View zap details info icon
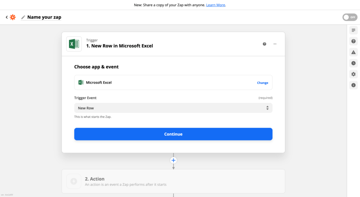360x197 pixels. tap(353, 85)
